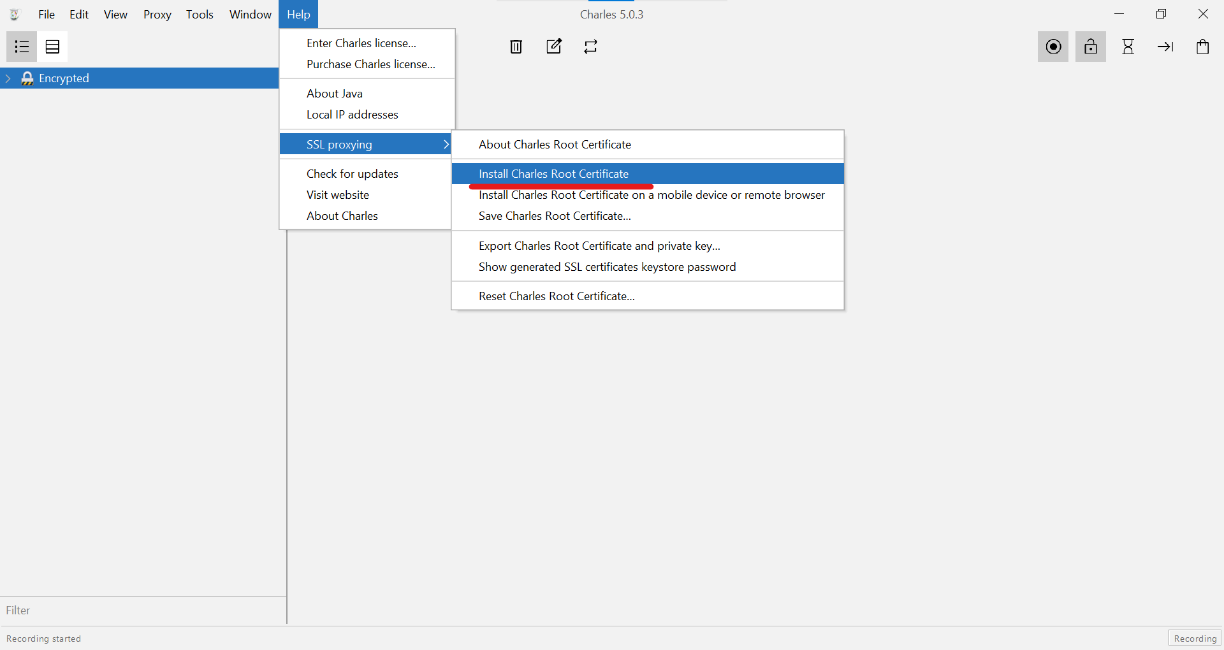1224x650 pixels.
Task: Open the shopping bag tools icon
Action: coord(1202,47)
